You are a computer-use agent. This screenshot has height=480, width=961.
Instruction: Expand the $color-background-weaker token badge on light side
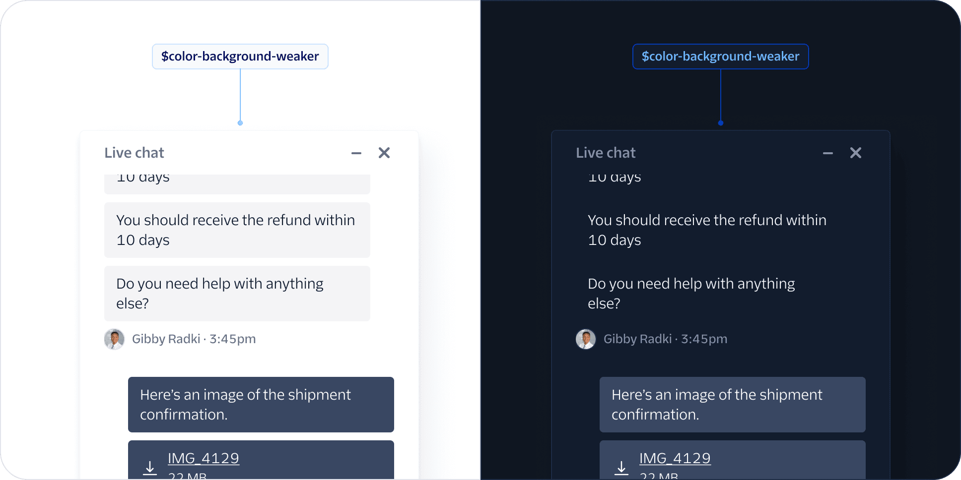click(240, 57)
